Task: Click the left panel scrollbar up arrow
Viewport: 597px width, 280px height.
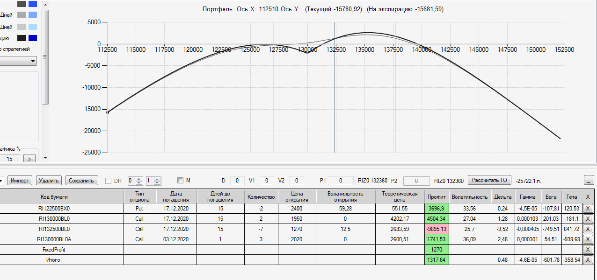Action: pyautogui.click(x=45, y=5)
